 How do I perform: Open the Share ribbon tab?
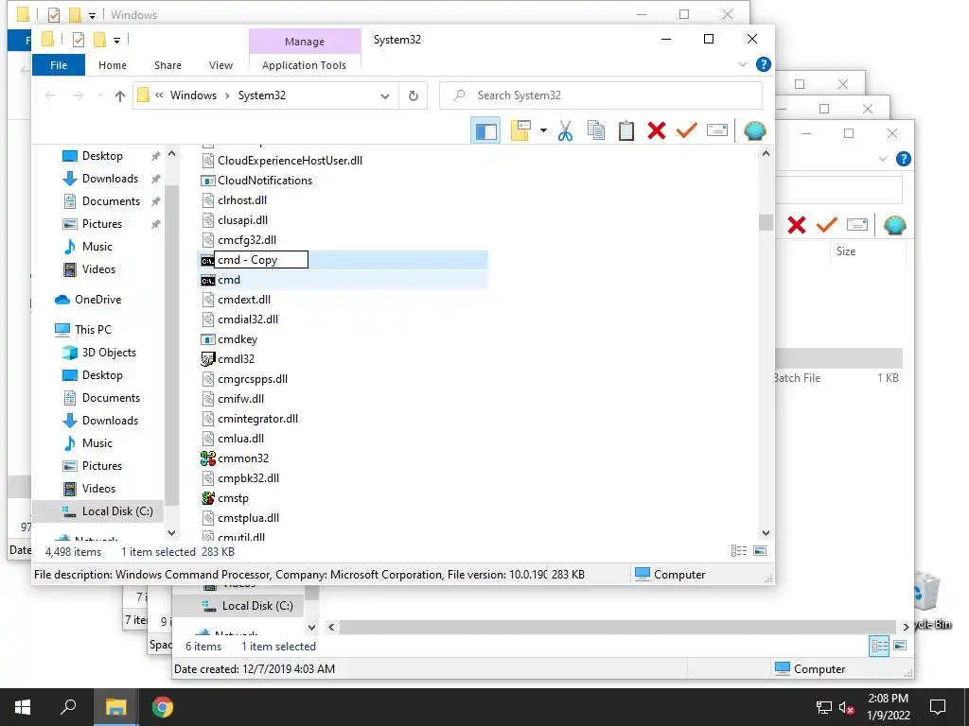coord(168,65)
